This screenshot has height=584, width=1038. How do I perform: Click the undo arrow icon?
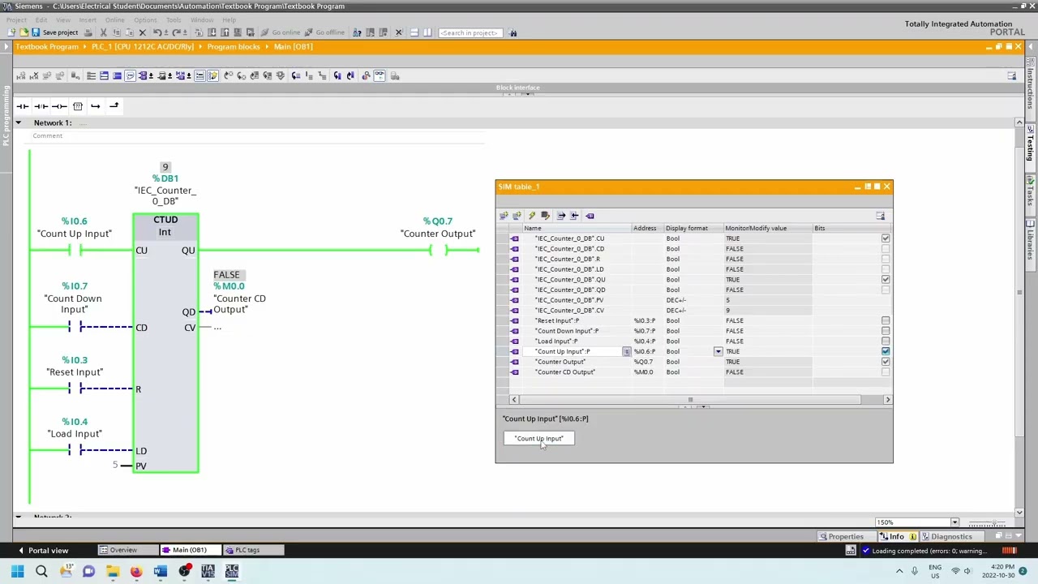coord(157,32)
